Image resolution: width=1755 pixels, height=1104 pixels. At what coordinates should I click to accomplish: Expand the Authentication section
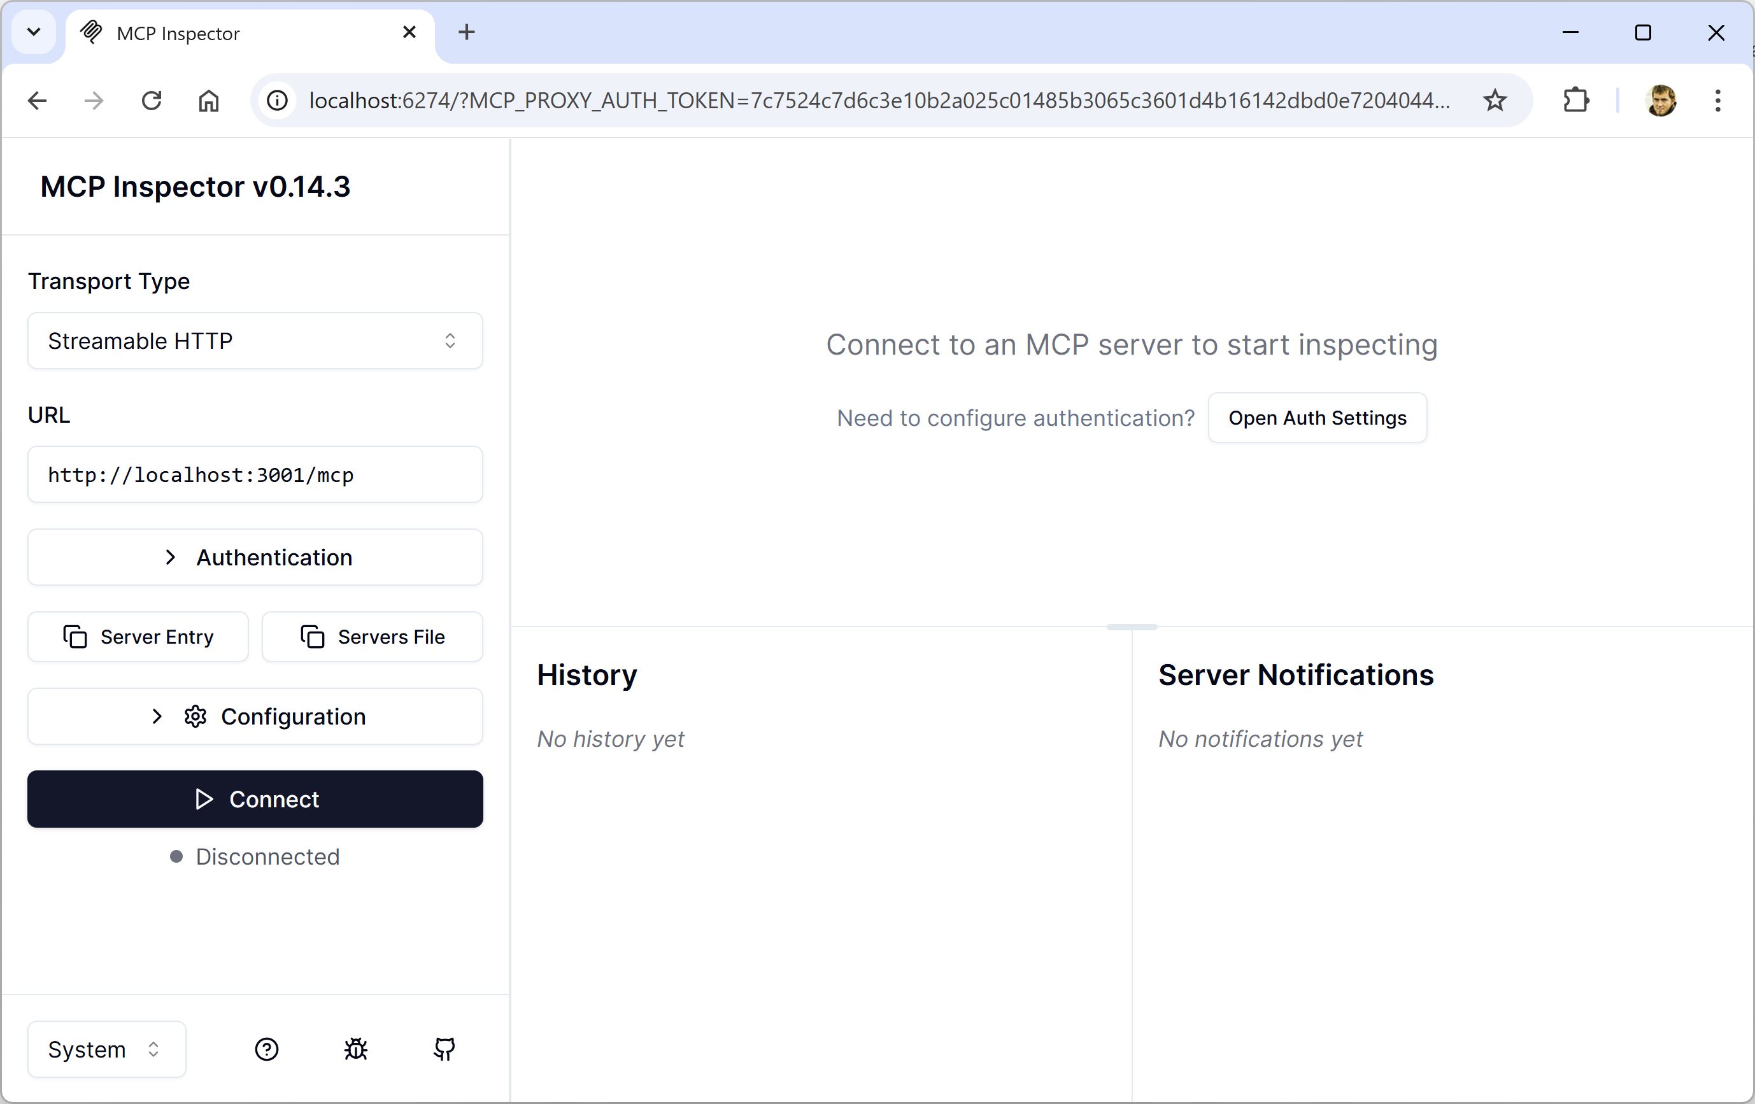click(255, 558)
